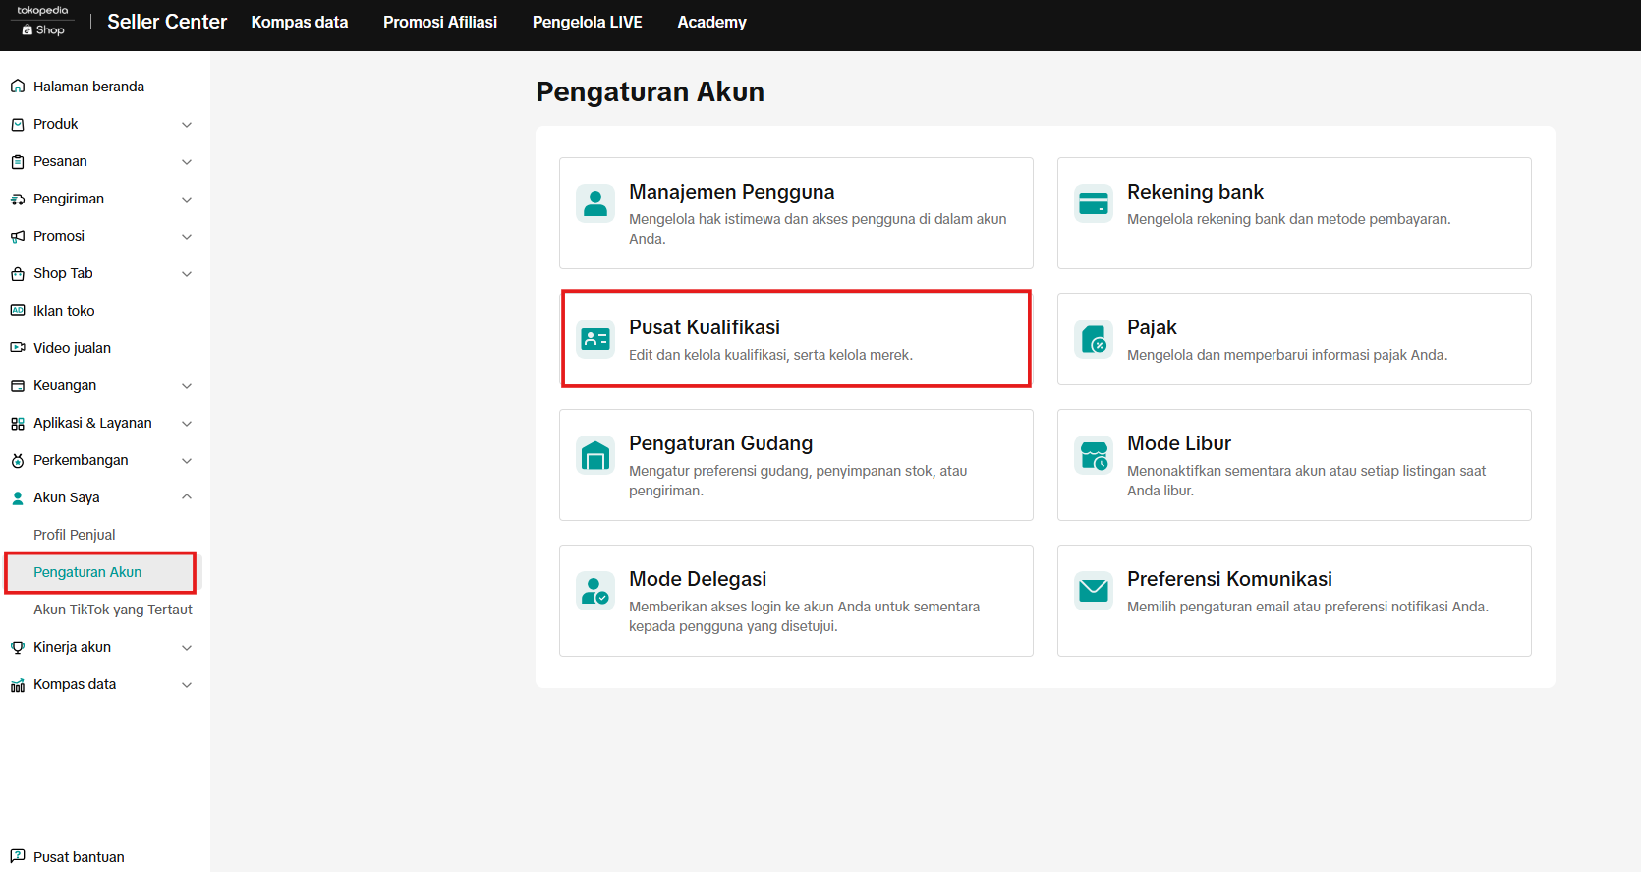
Task: Open the Kompas data top menu
Action: pyautogui.click(x=300, y=22)
